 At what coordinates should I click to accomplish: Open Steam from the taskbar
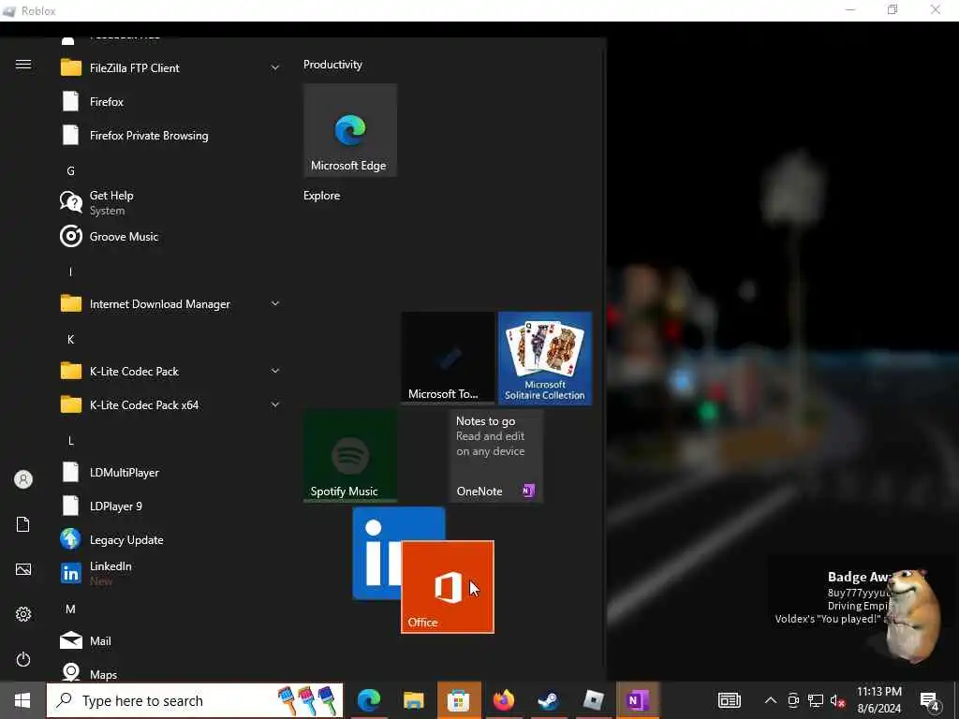(549, 700)
